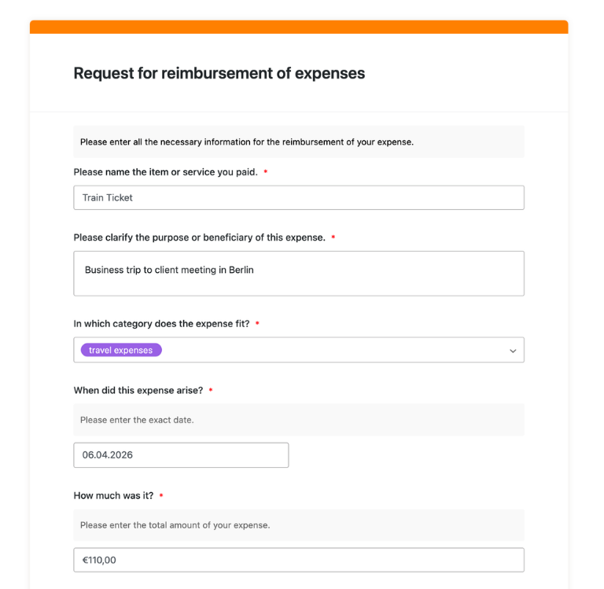Viewport: 604px width, 589px height.
Task: Click the form instruction text about necessary information
Action: click(x=247, y=142)
